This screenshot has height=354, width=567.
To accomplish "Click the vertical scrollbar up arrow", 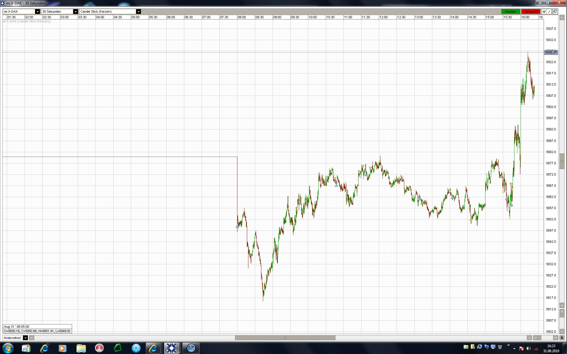I will coord(562,18).
